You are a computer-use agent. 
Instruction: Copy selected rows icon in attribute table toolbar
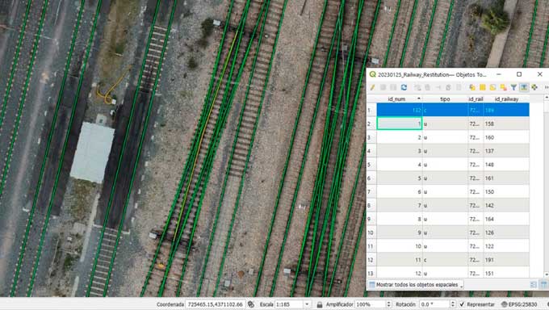click(448, 87)
